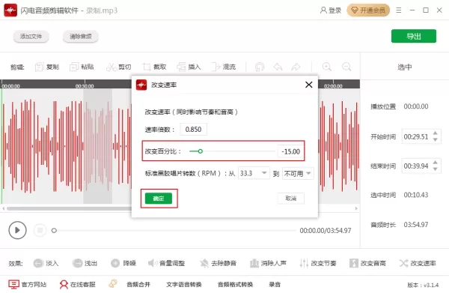This screenshot has width=449, height=293.
Task: Open Change Pitch (改变音高) effect
Action: click(x=367, y=263)
